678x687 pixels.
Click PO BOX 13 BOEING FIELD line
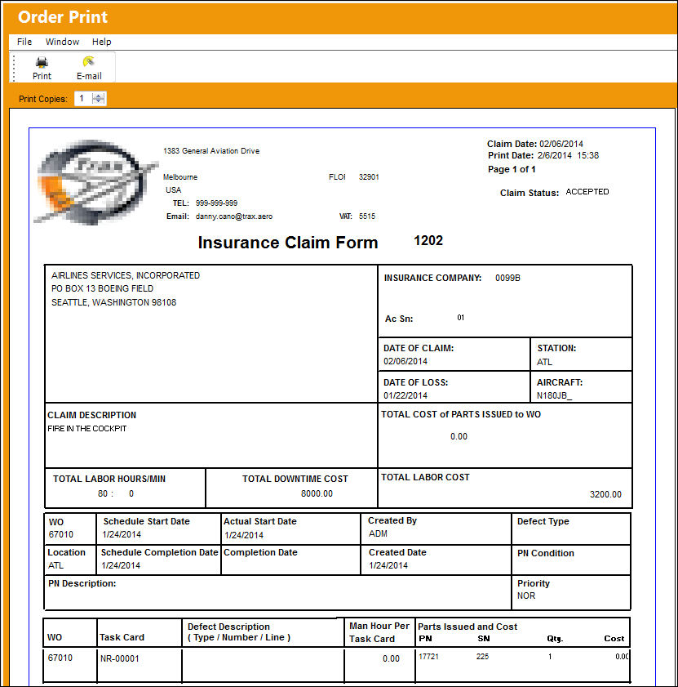tap(102, 288)
